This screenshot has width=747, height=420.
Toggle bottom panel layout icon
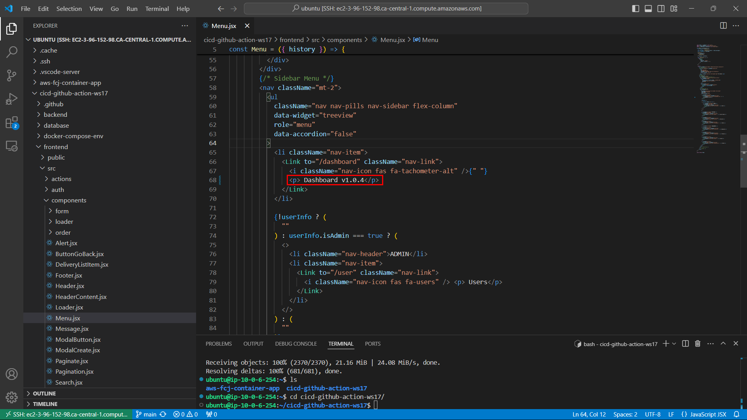click(x=648, y=9)
